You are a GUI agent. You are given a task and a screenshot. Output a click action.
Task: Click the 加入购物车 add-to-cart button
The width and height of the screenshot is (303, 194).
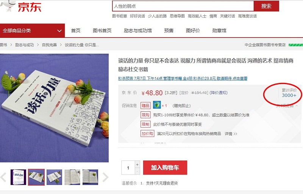pos(165,167)
